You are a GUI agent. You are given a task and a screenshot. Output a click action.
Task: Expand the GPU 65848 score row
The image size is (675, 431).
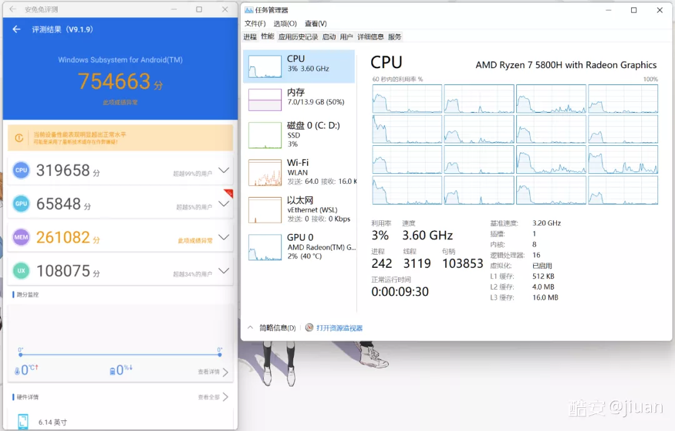pyautogui.click(x=223, y=203)
